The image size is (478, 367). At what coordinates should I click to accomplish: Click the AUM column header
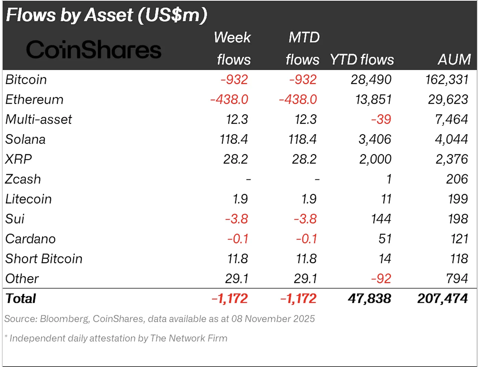click(x=454, y=59)
